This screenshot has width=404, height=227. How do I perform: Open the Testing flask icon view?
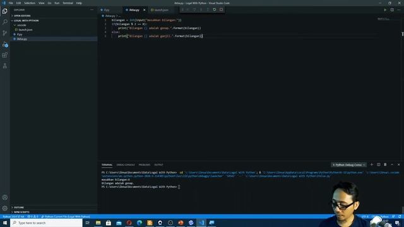click(4, 66)
